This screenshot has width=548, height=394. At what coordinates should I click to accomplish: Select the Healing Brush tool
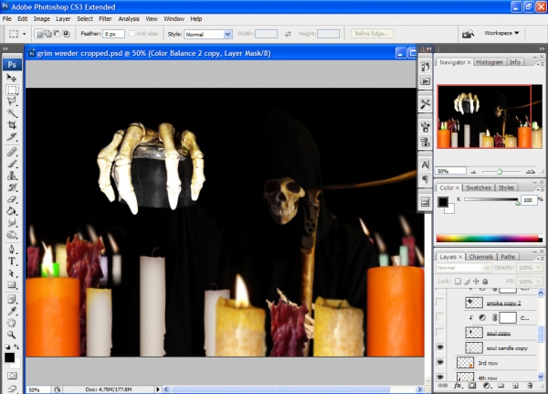[12, 152]
